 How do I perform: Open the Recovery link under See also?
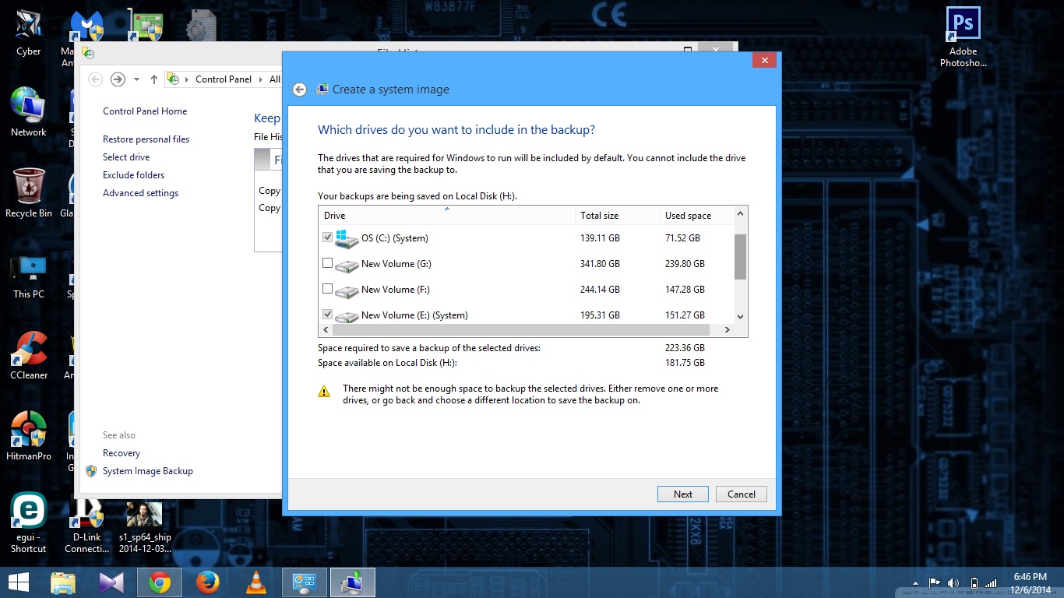coord(122,453)
